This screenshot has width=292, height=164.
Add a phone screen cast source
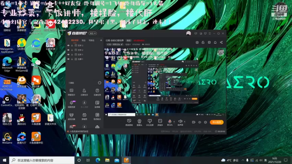(150, 122)
